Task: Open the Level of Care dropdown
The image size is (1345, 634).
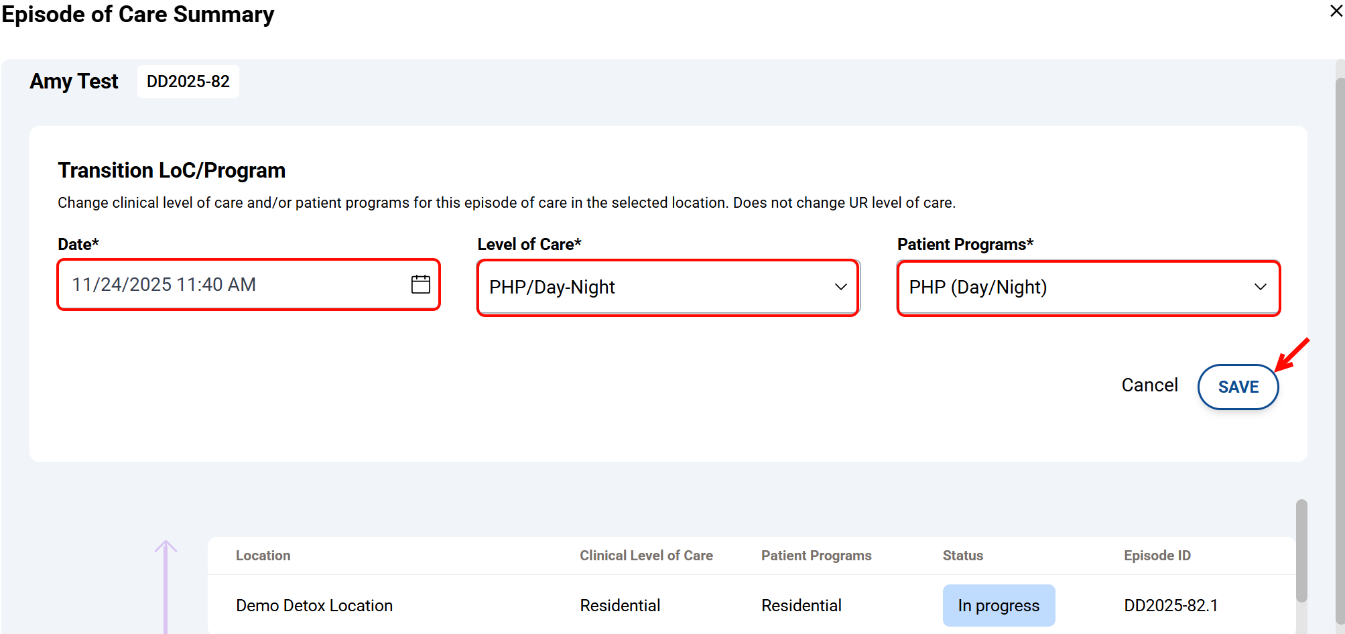Action: 667,288
